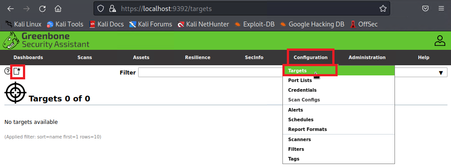Open the Firefox hamburger menu
Screen dimensions: 451x168
441,9
